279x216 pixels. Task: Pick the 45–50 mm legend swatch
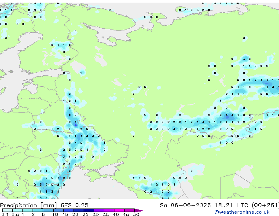click(129, 210)
